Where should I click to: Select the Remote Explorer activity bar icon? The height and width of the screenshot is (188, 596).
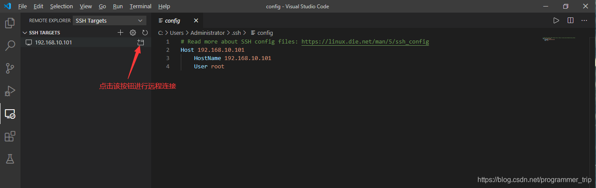click(10, 114)
